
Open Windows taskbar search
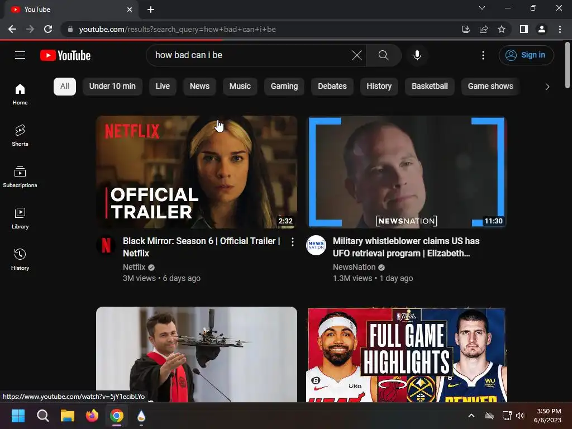pos(42,416)
